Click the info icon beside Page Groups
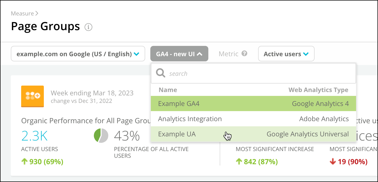This screenshot has height=182, width=378. click(88, 27)
